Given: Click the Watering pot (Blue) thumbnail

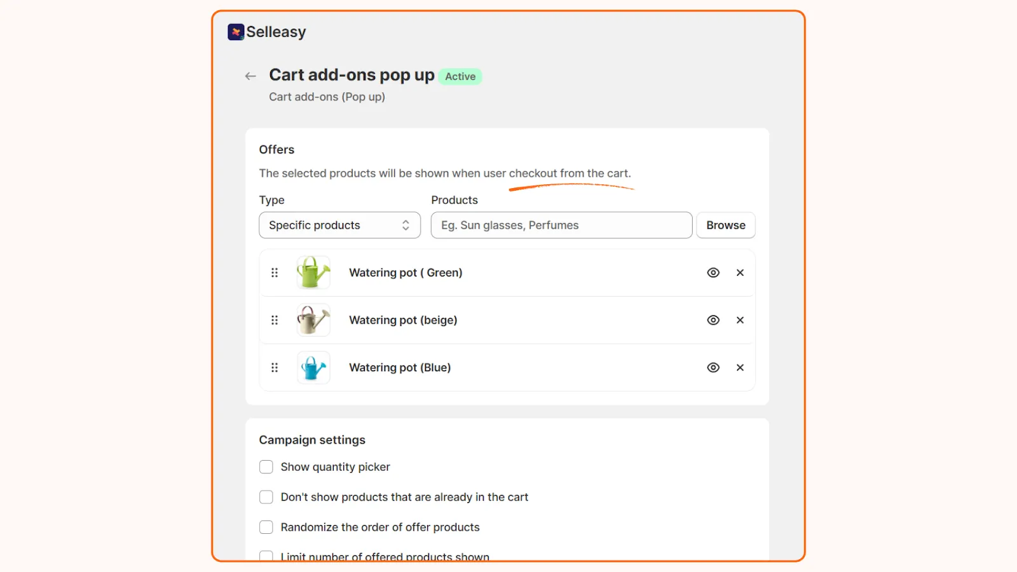Looking at the screenshot, I should point(313,367).
